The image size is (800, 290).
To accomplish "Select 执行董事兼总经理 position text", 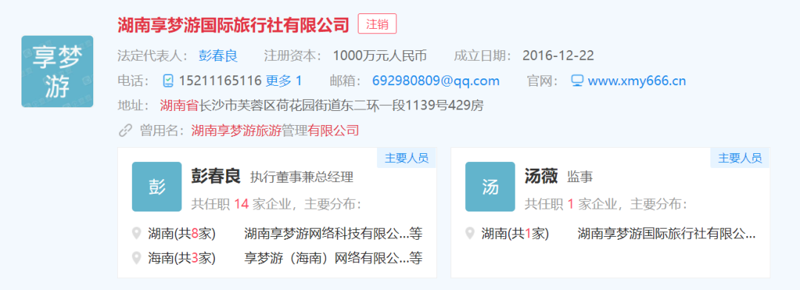I will click(302, 178).
